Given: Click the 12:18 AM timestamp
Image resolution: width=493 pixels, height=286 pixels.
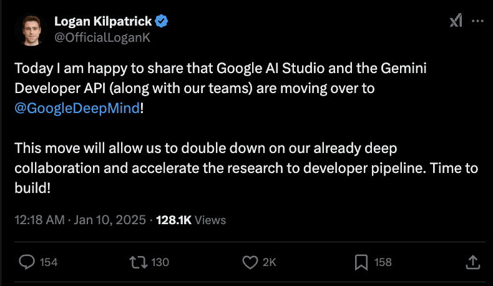Looking at the screenshot, I should pos(39,220).
